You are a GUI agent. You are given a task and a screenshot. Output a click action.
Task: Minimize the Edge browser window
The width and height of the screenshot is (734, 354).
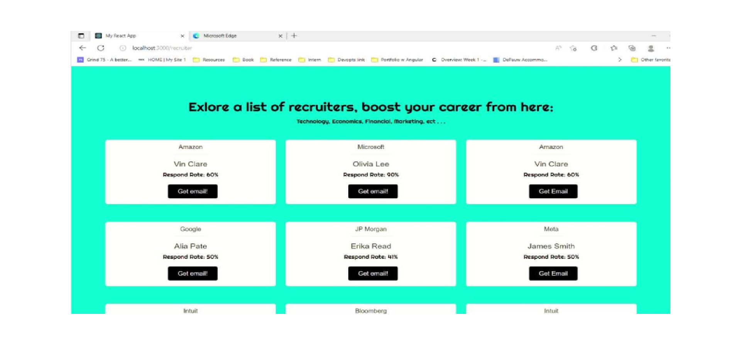tap(654, 36)
